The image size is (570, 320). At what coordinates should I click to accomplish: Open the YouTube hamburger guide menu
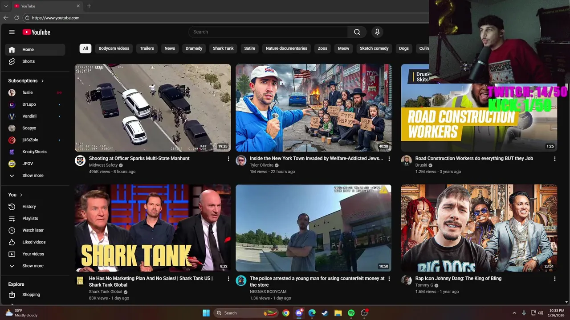coord(12,32)
